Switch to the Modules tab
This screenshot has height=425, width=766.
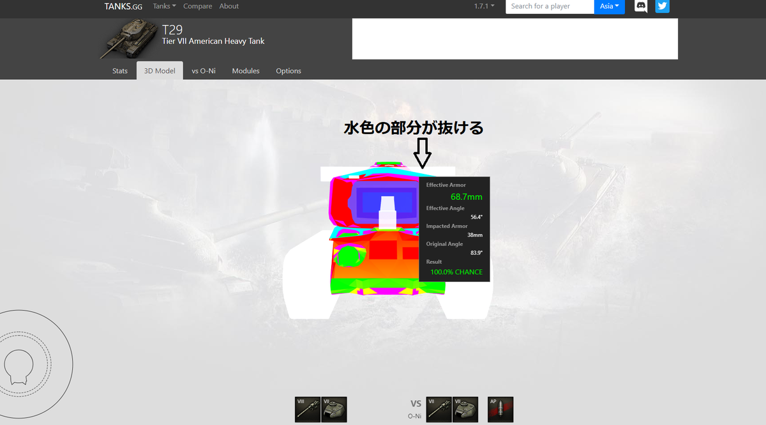click(x=246, y=70)
